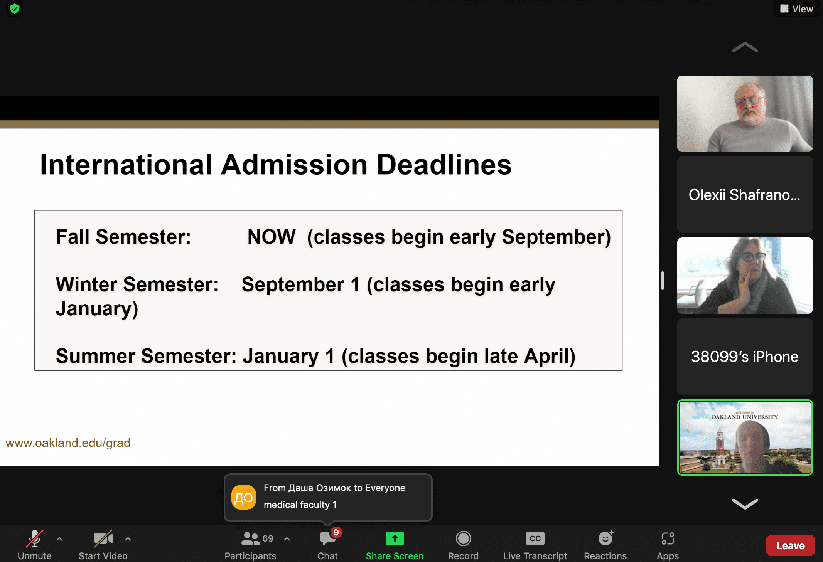Select the Oakland University video thumbnail

click(745, 437)
